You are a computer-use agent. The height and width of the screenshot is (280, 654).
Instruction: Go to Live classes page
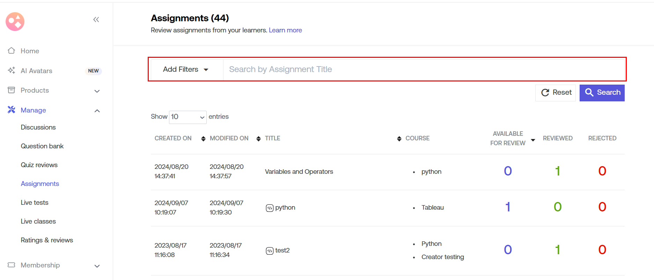coord(38,221)
